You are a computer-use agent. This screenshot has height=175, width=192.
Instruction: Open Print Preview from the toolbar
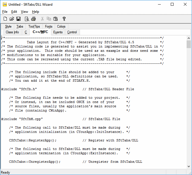[27, 19]
